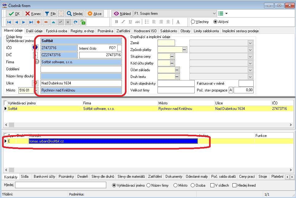The width and height of the screenshot is (296, 198).
Task: Toggle bold formatting
Action: 116,22
